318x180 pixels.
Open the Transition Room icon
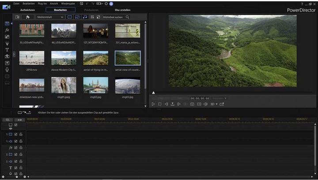point(7,56)
